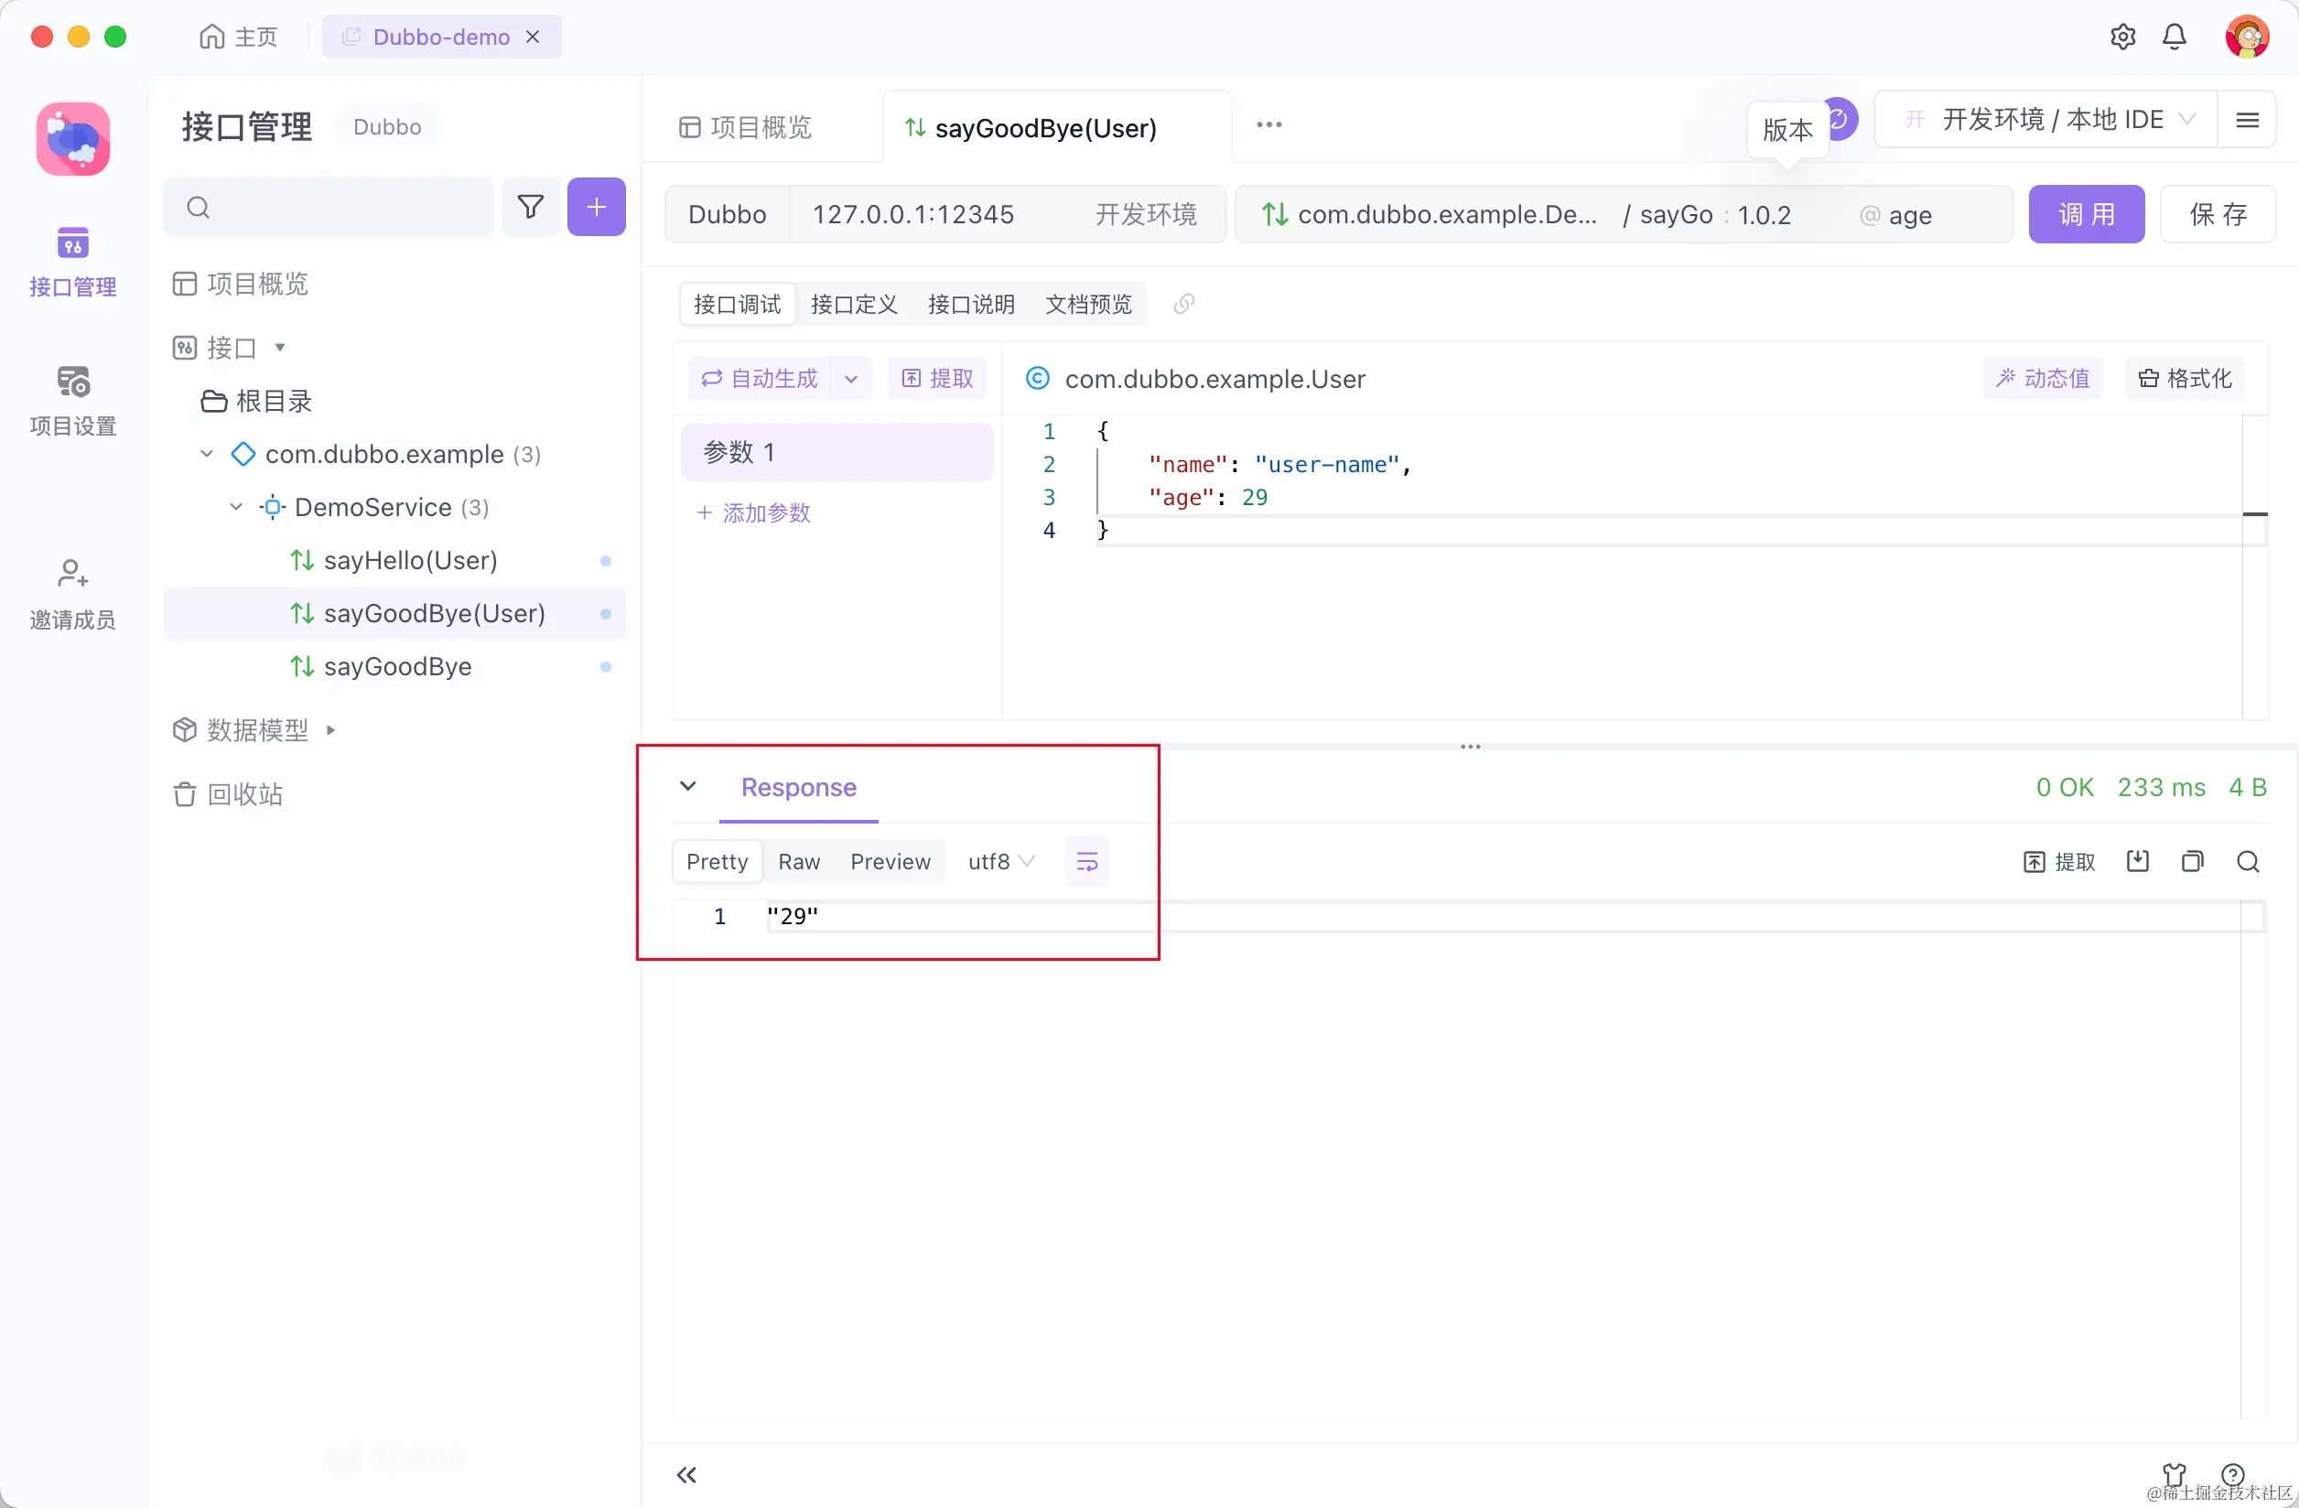This screenshot has width=2299, height=1508.
Task: Click the copy response icon
Action: (2193, 862)
